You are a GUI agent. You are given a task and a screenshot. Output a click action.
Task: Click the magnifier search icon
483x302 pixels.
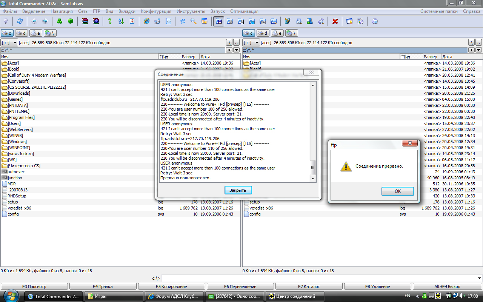pos(193,22)
